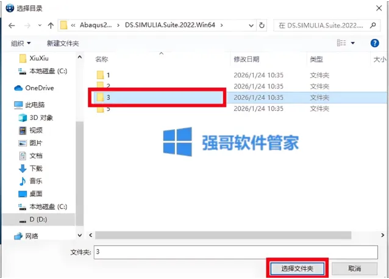Click the 选择目录 title bar app icon
The height and width of the screenshot is (279, 389).
point(10,8)
